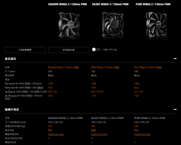Click the Push Pin固定扣具 row label
This screenshot has width=181, height=145.
point(14,138)
